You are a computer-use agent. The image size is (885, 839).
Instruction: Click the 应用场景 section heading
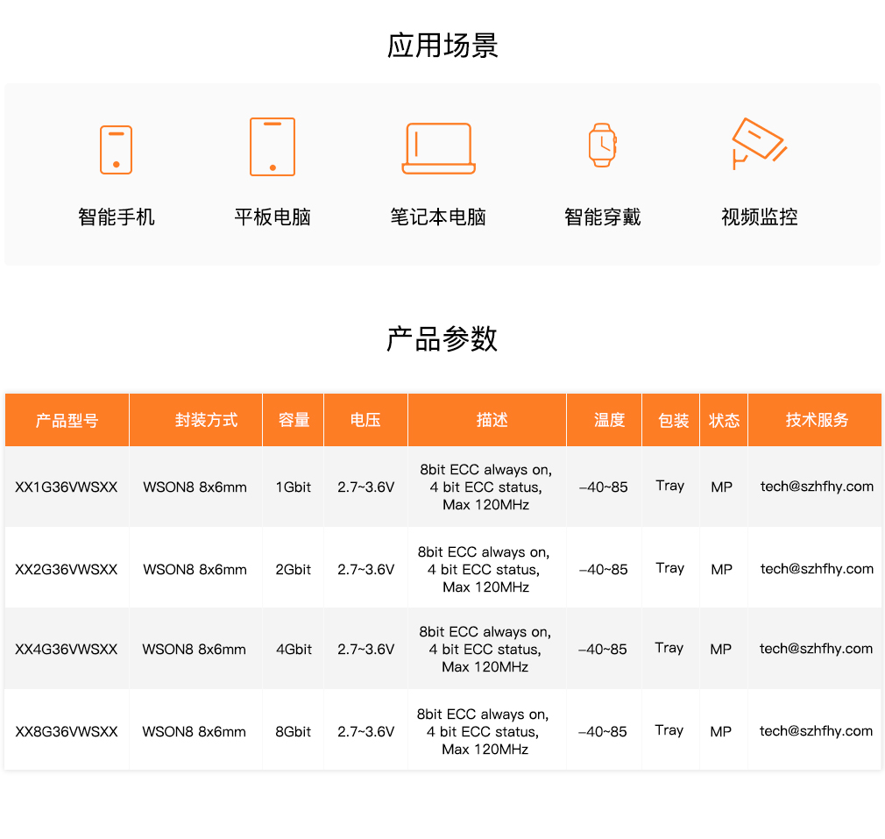click(x=442, y=46)
